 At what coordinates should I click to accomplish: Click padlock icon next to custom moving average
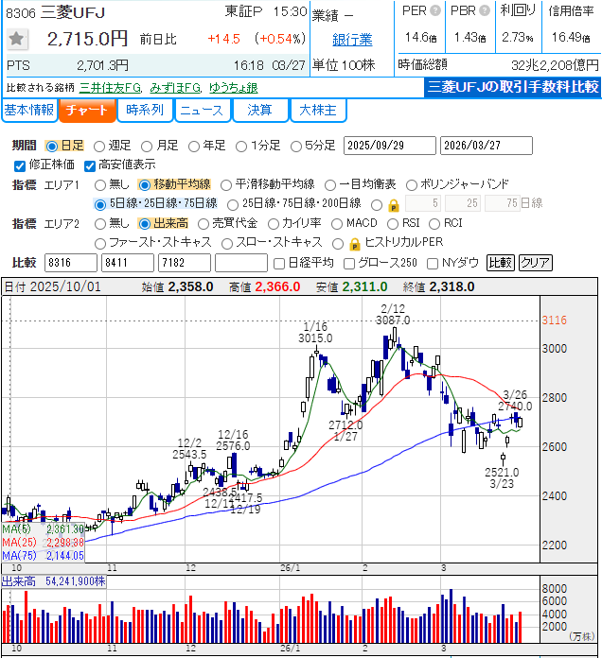(x=393, y=206)
